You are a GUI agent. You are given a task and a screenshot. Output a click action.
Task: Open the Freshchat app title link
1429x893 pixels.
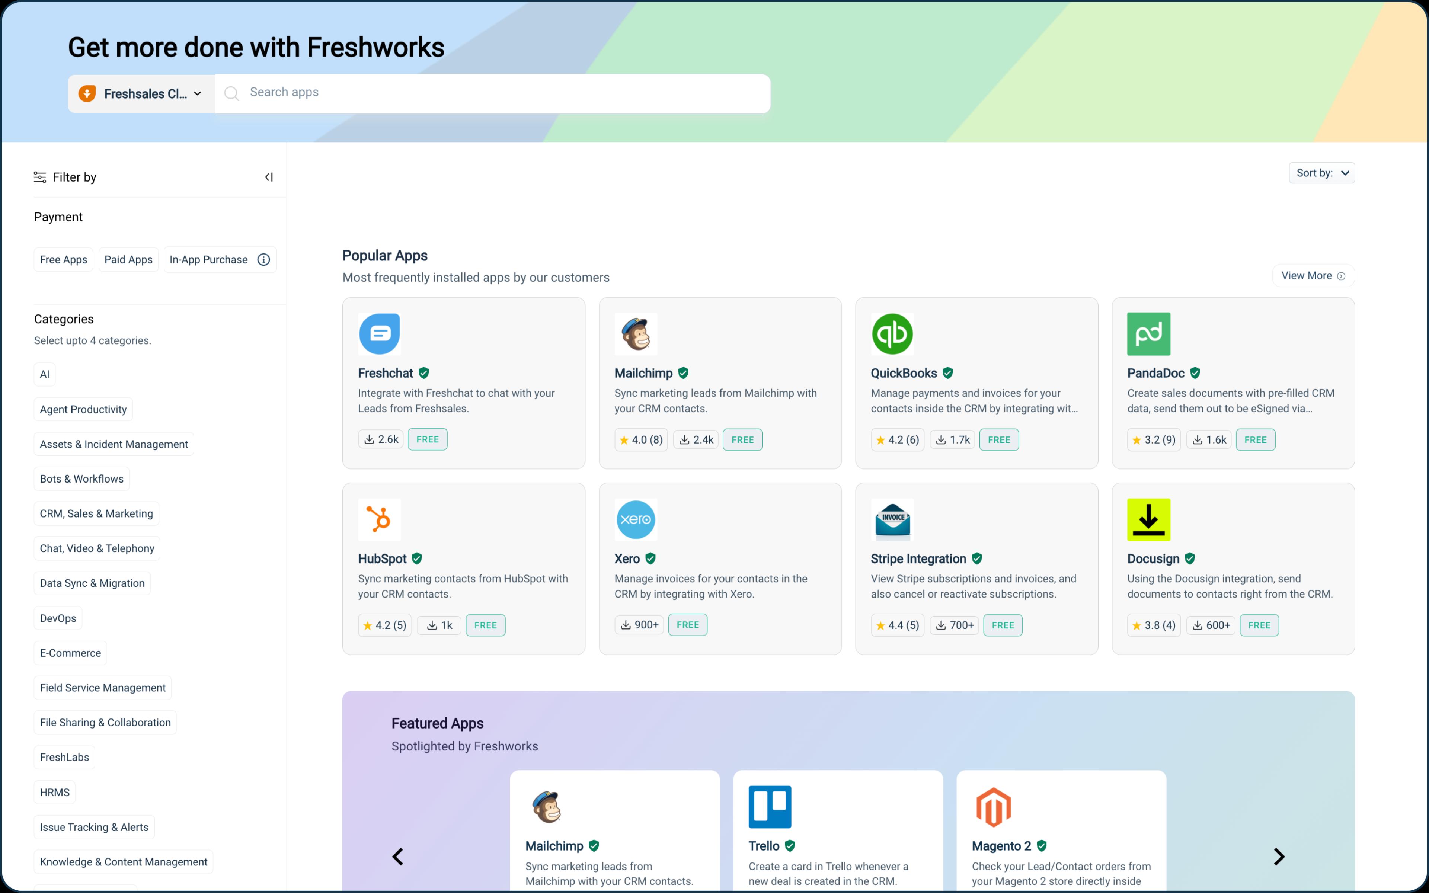pos(386,373)
